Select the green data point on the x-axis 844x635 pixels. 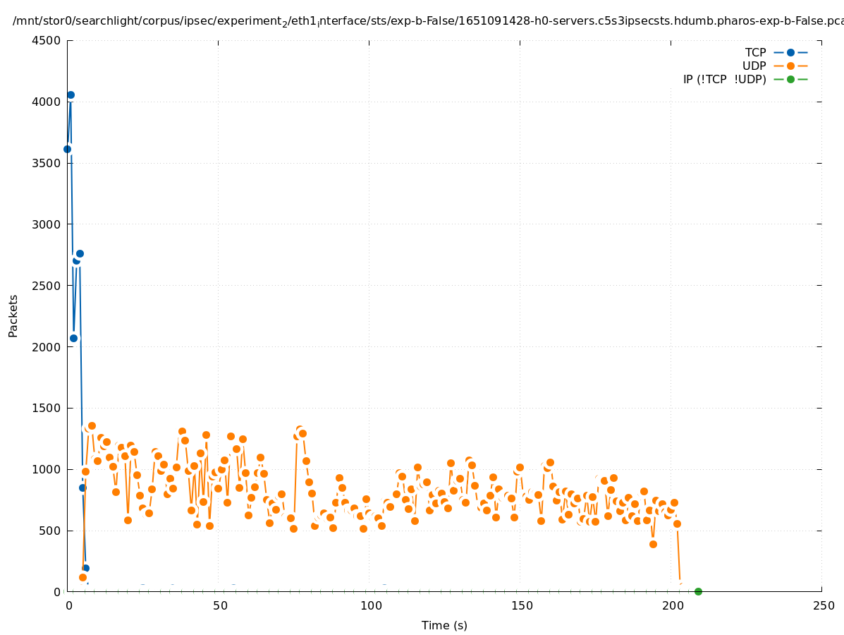(698, 591)
